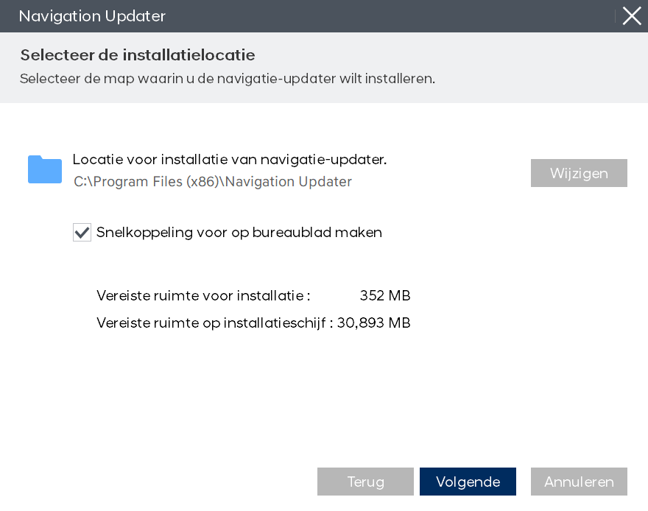Select the 352 MB value
Viewport: 648px width, 511px height.
coord(385,296)
